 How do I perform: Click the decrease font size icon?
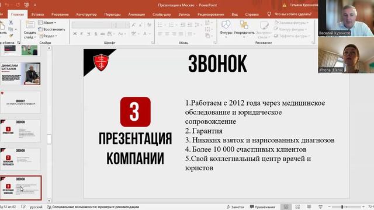click(141, 24)
